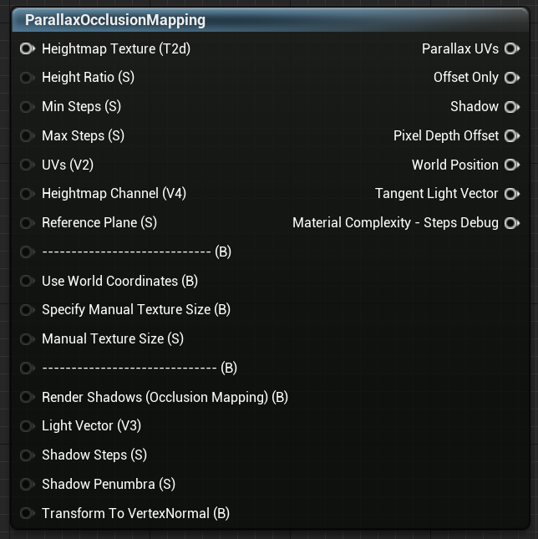Select the ParallaxOcclusionMapping node title bar
The width and height of the screenshot is (538, 539).
pos(271,20)
